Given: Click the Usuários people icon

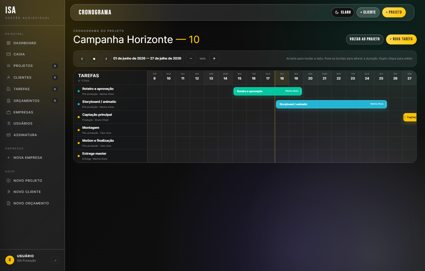Looking at the screenshot, I should [9, 123].
